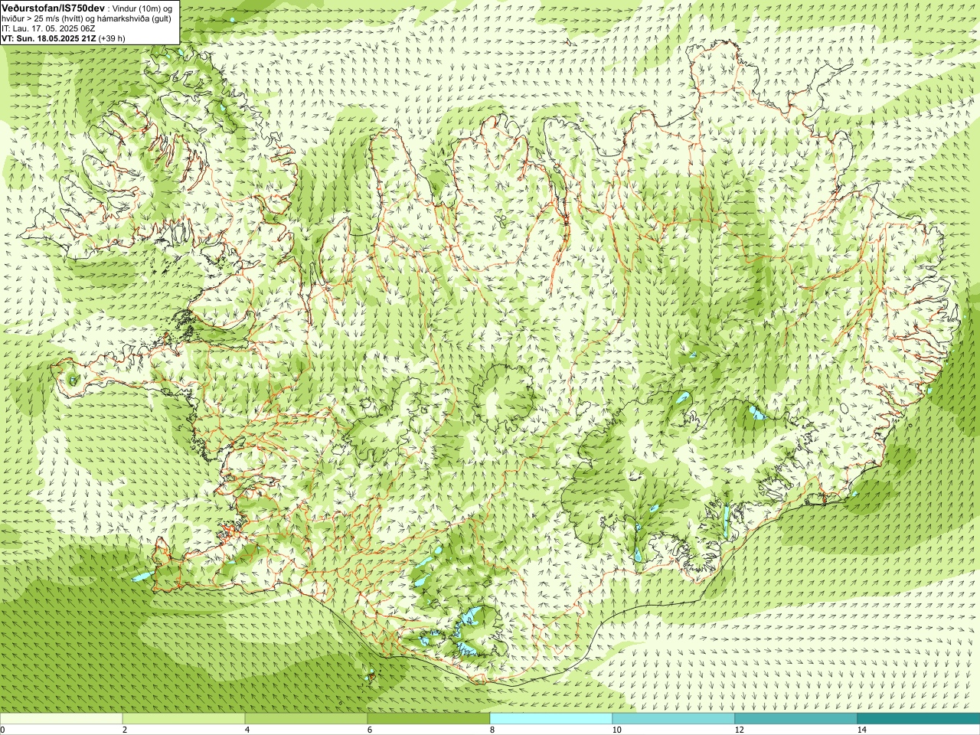Click the '4' scale label

(247, 730)
